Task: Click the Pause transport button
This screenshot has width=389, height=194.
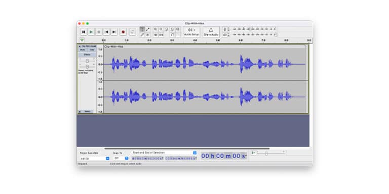Action: click(84, 32)
